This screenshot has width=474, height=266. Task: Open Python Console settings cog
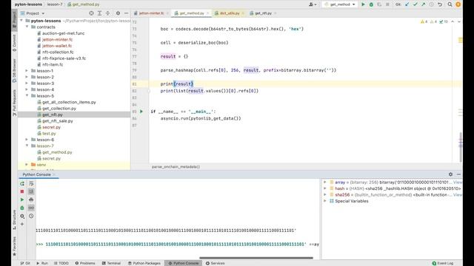pyautogui.click(x=22, y=216)
